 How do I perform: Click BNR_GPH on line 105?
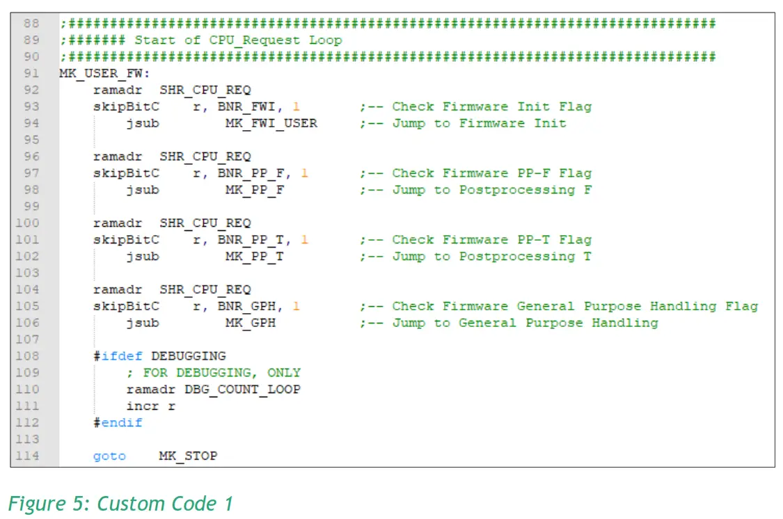tap(246, 306)
